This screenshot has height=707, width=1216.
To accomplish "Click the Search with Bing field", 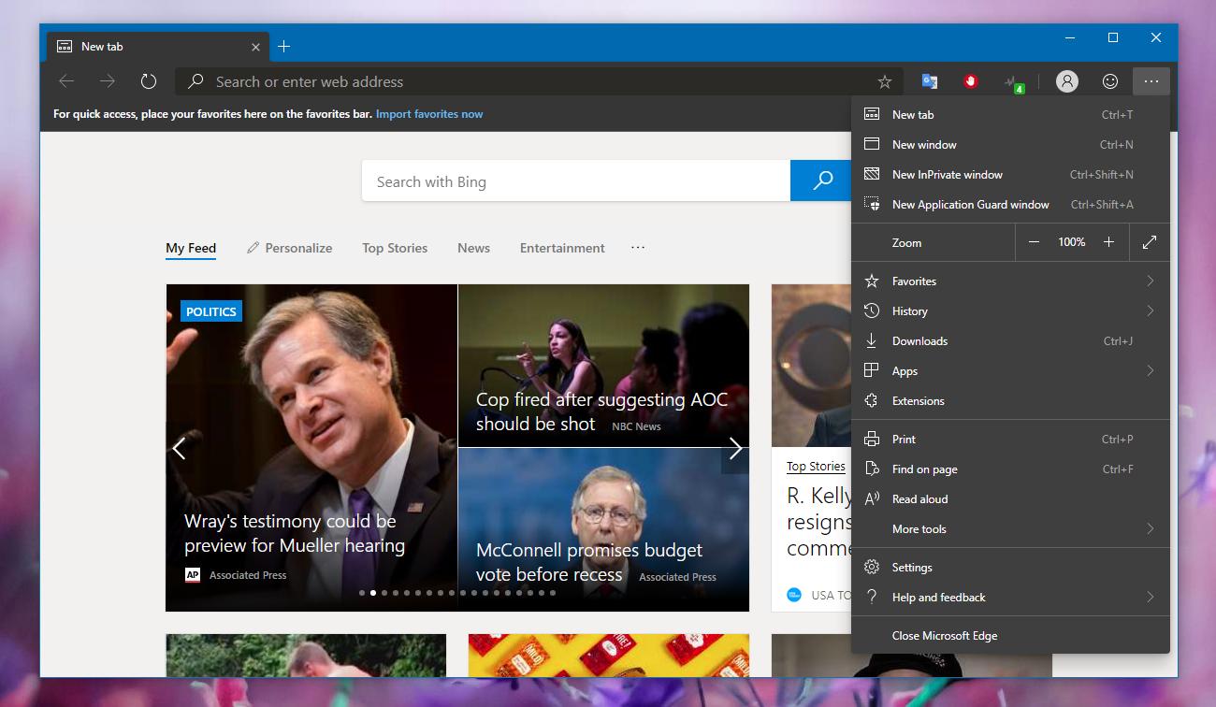I will (576, 180).
